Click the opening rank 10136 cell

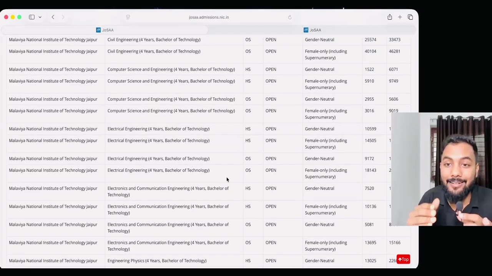coord(371,207)
